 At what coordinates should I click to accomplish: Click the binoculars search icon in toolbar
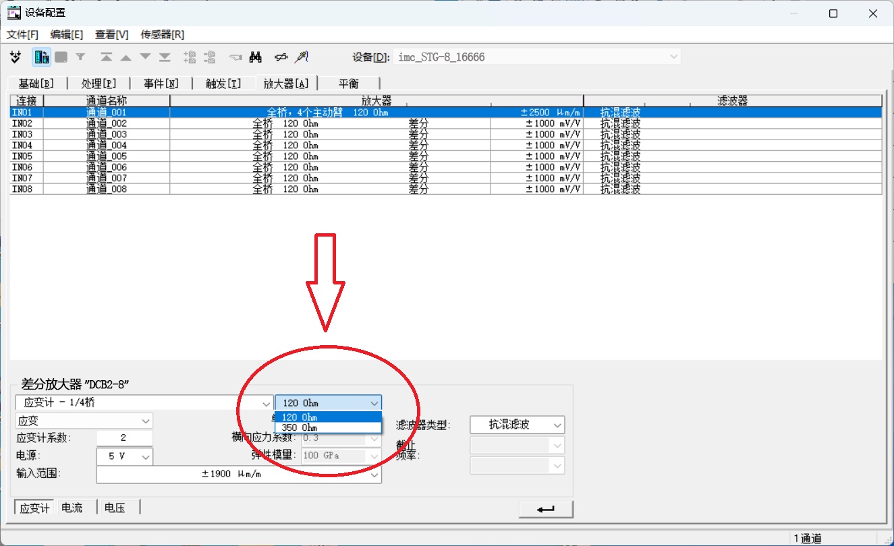pyautogui.click(x=255, y=57)
